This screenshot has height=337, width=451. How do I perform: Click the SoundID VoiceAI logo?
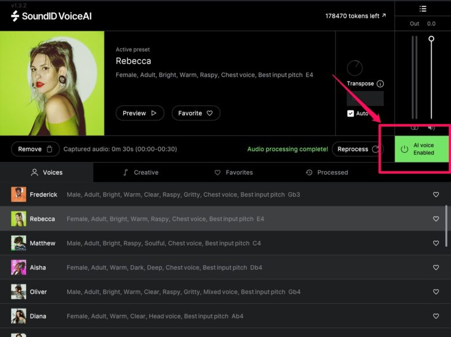(x=51, y=16)
